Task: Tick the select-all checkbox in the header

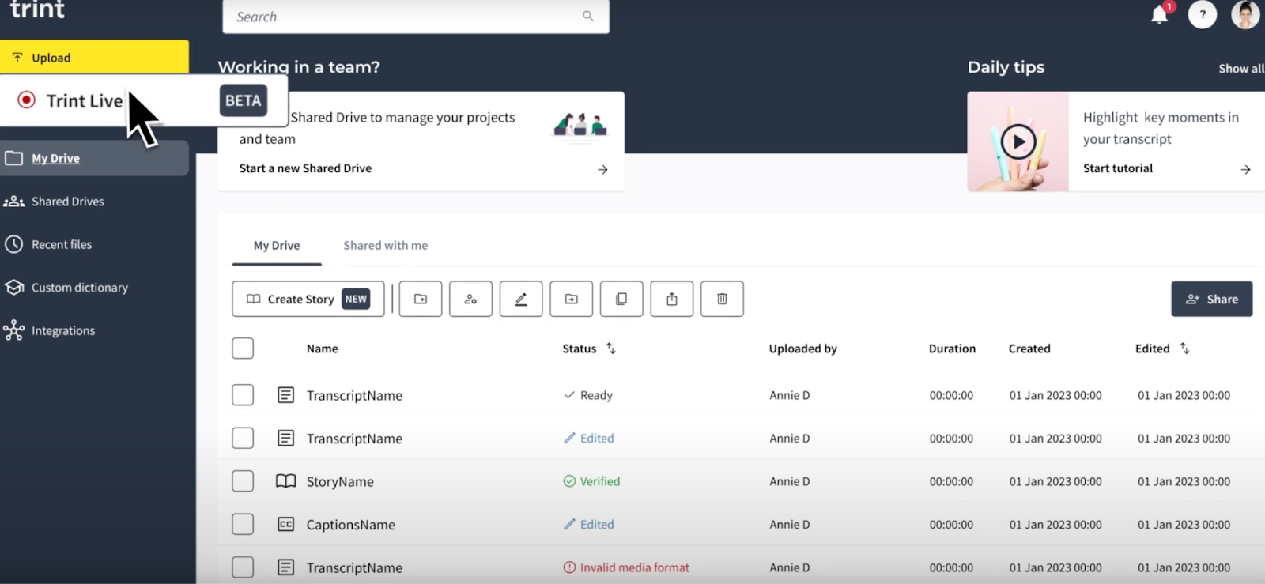Action: click(x=243, y=348)
